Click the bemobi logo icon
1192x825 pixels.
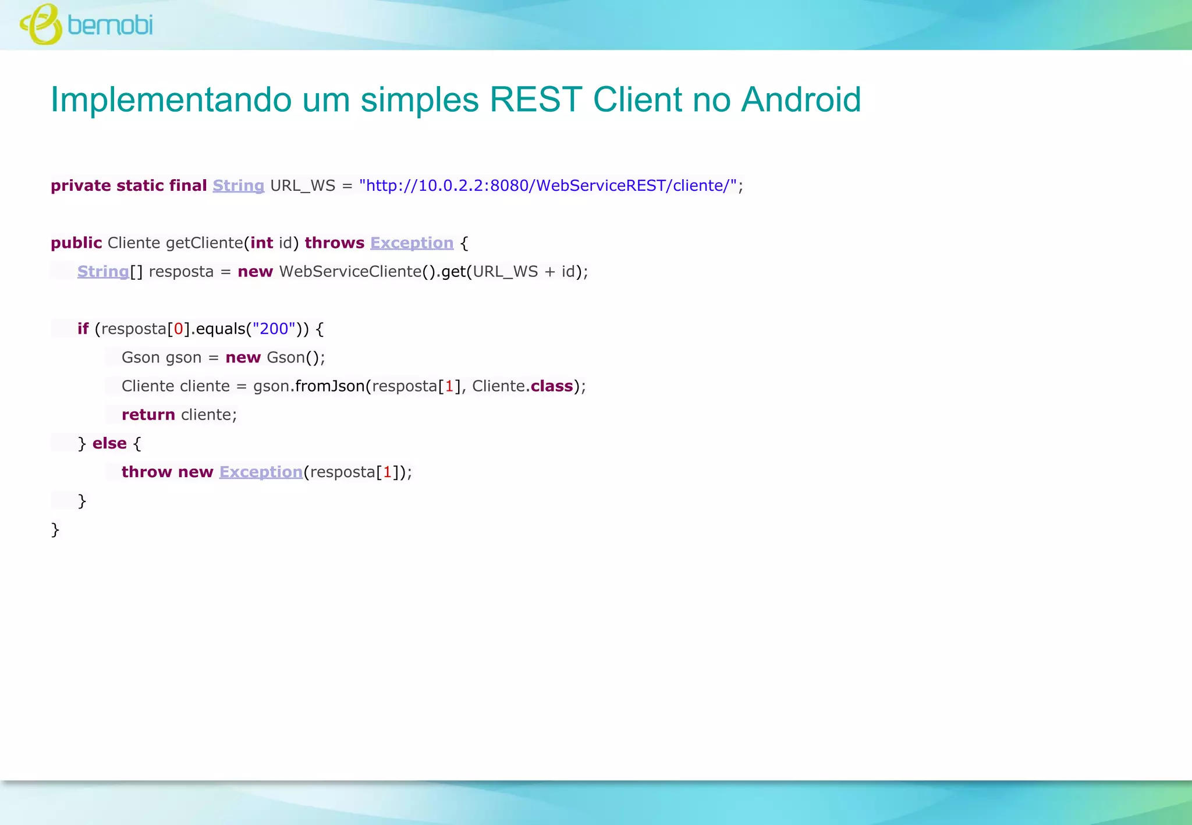click(x=41, y=24)
